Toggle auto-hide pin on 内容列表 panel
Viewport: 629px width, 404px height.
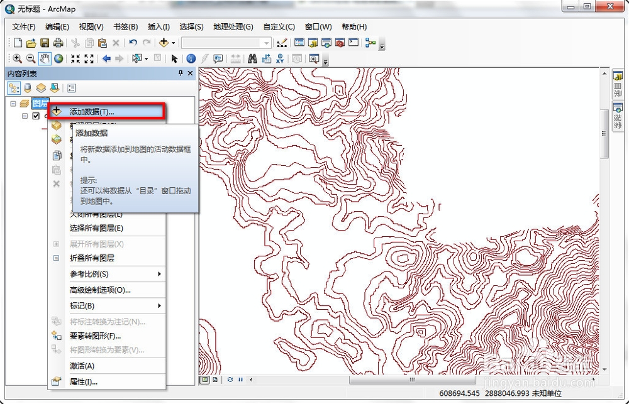pyautogui.click(x=181, y=73)
